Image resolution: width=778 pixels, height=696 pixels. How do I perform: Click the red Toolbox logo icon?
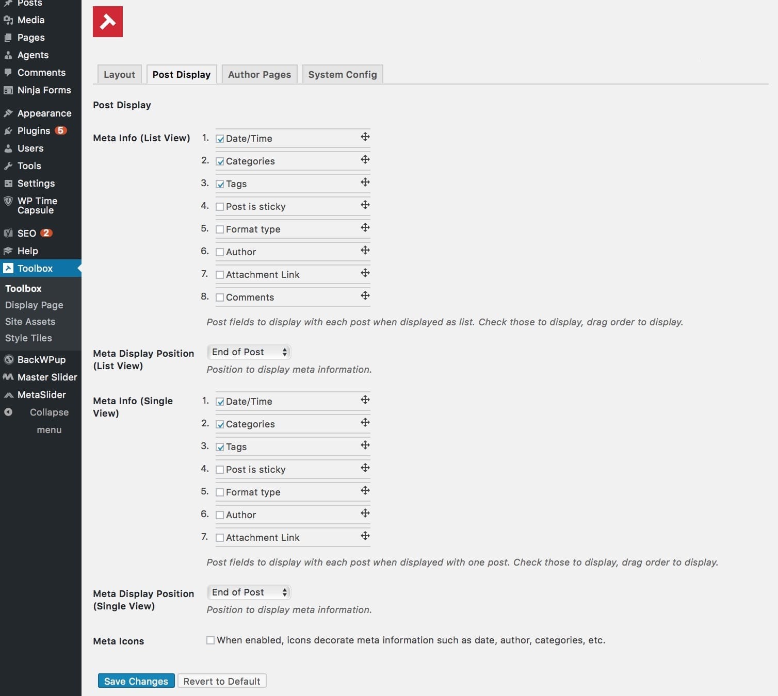click(x=108, y=22)
